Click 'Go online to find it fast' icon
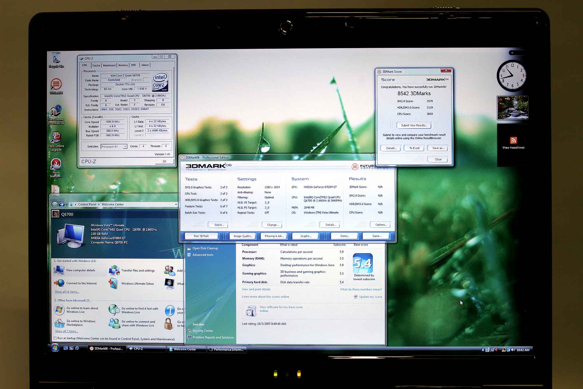Image resolution: width=583 pixels, height=389 pixels. pyautogui.click(x=114, y=310)
